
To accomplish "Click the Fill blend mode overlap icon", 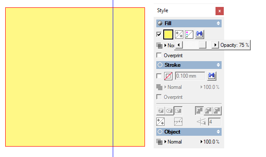I will pos(159,45).
